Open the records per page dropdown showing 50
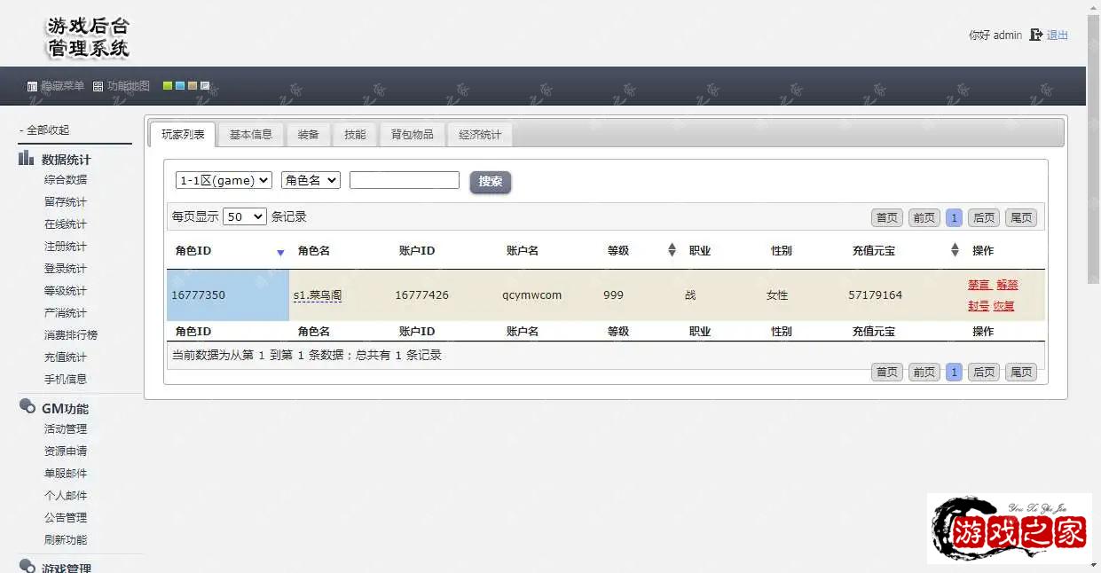The width and height of the screenshot is (1101, 573). pos(245,216)
